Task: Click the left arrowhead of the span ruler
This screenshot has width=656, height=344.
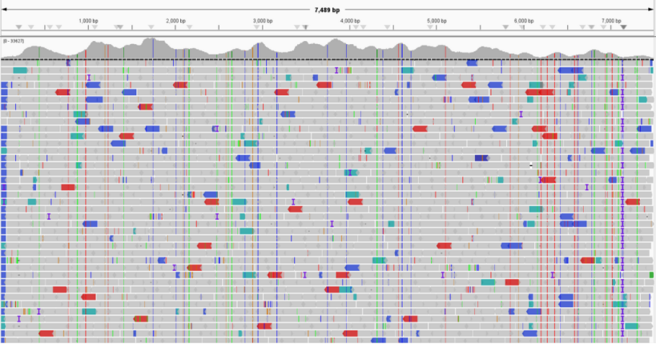Action: click(x=3, y=10)
